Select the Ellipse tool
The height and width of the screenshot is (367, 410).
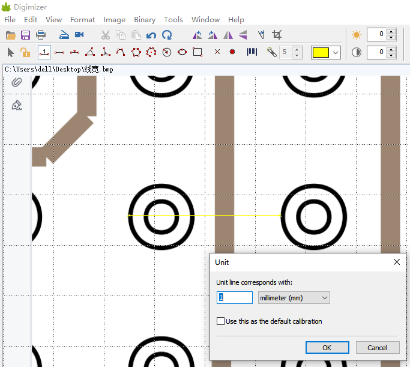(x=182, y=52)
